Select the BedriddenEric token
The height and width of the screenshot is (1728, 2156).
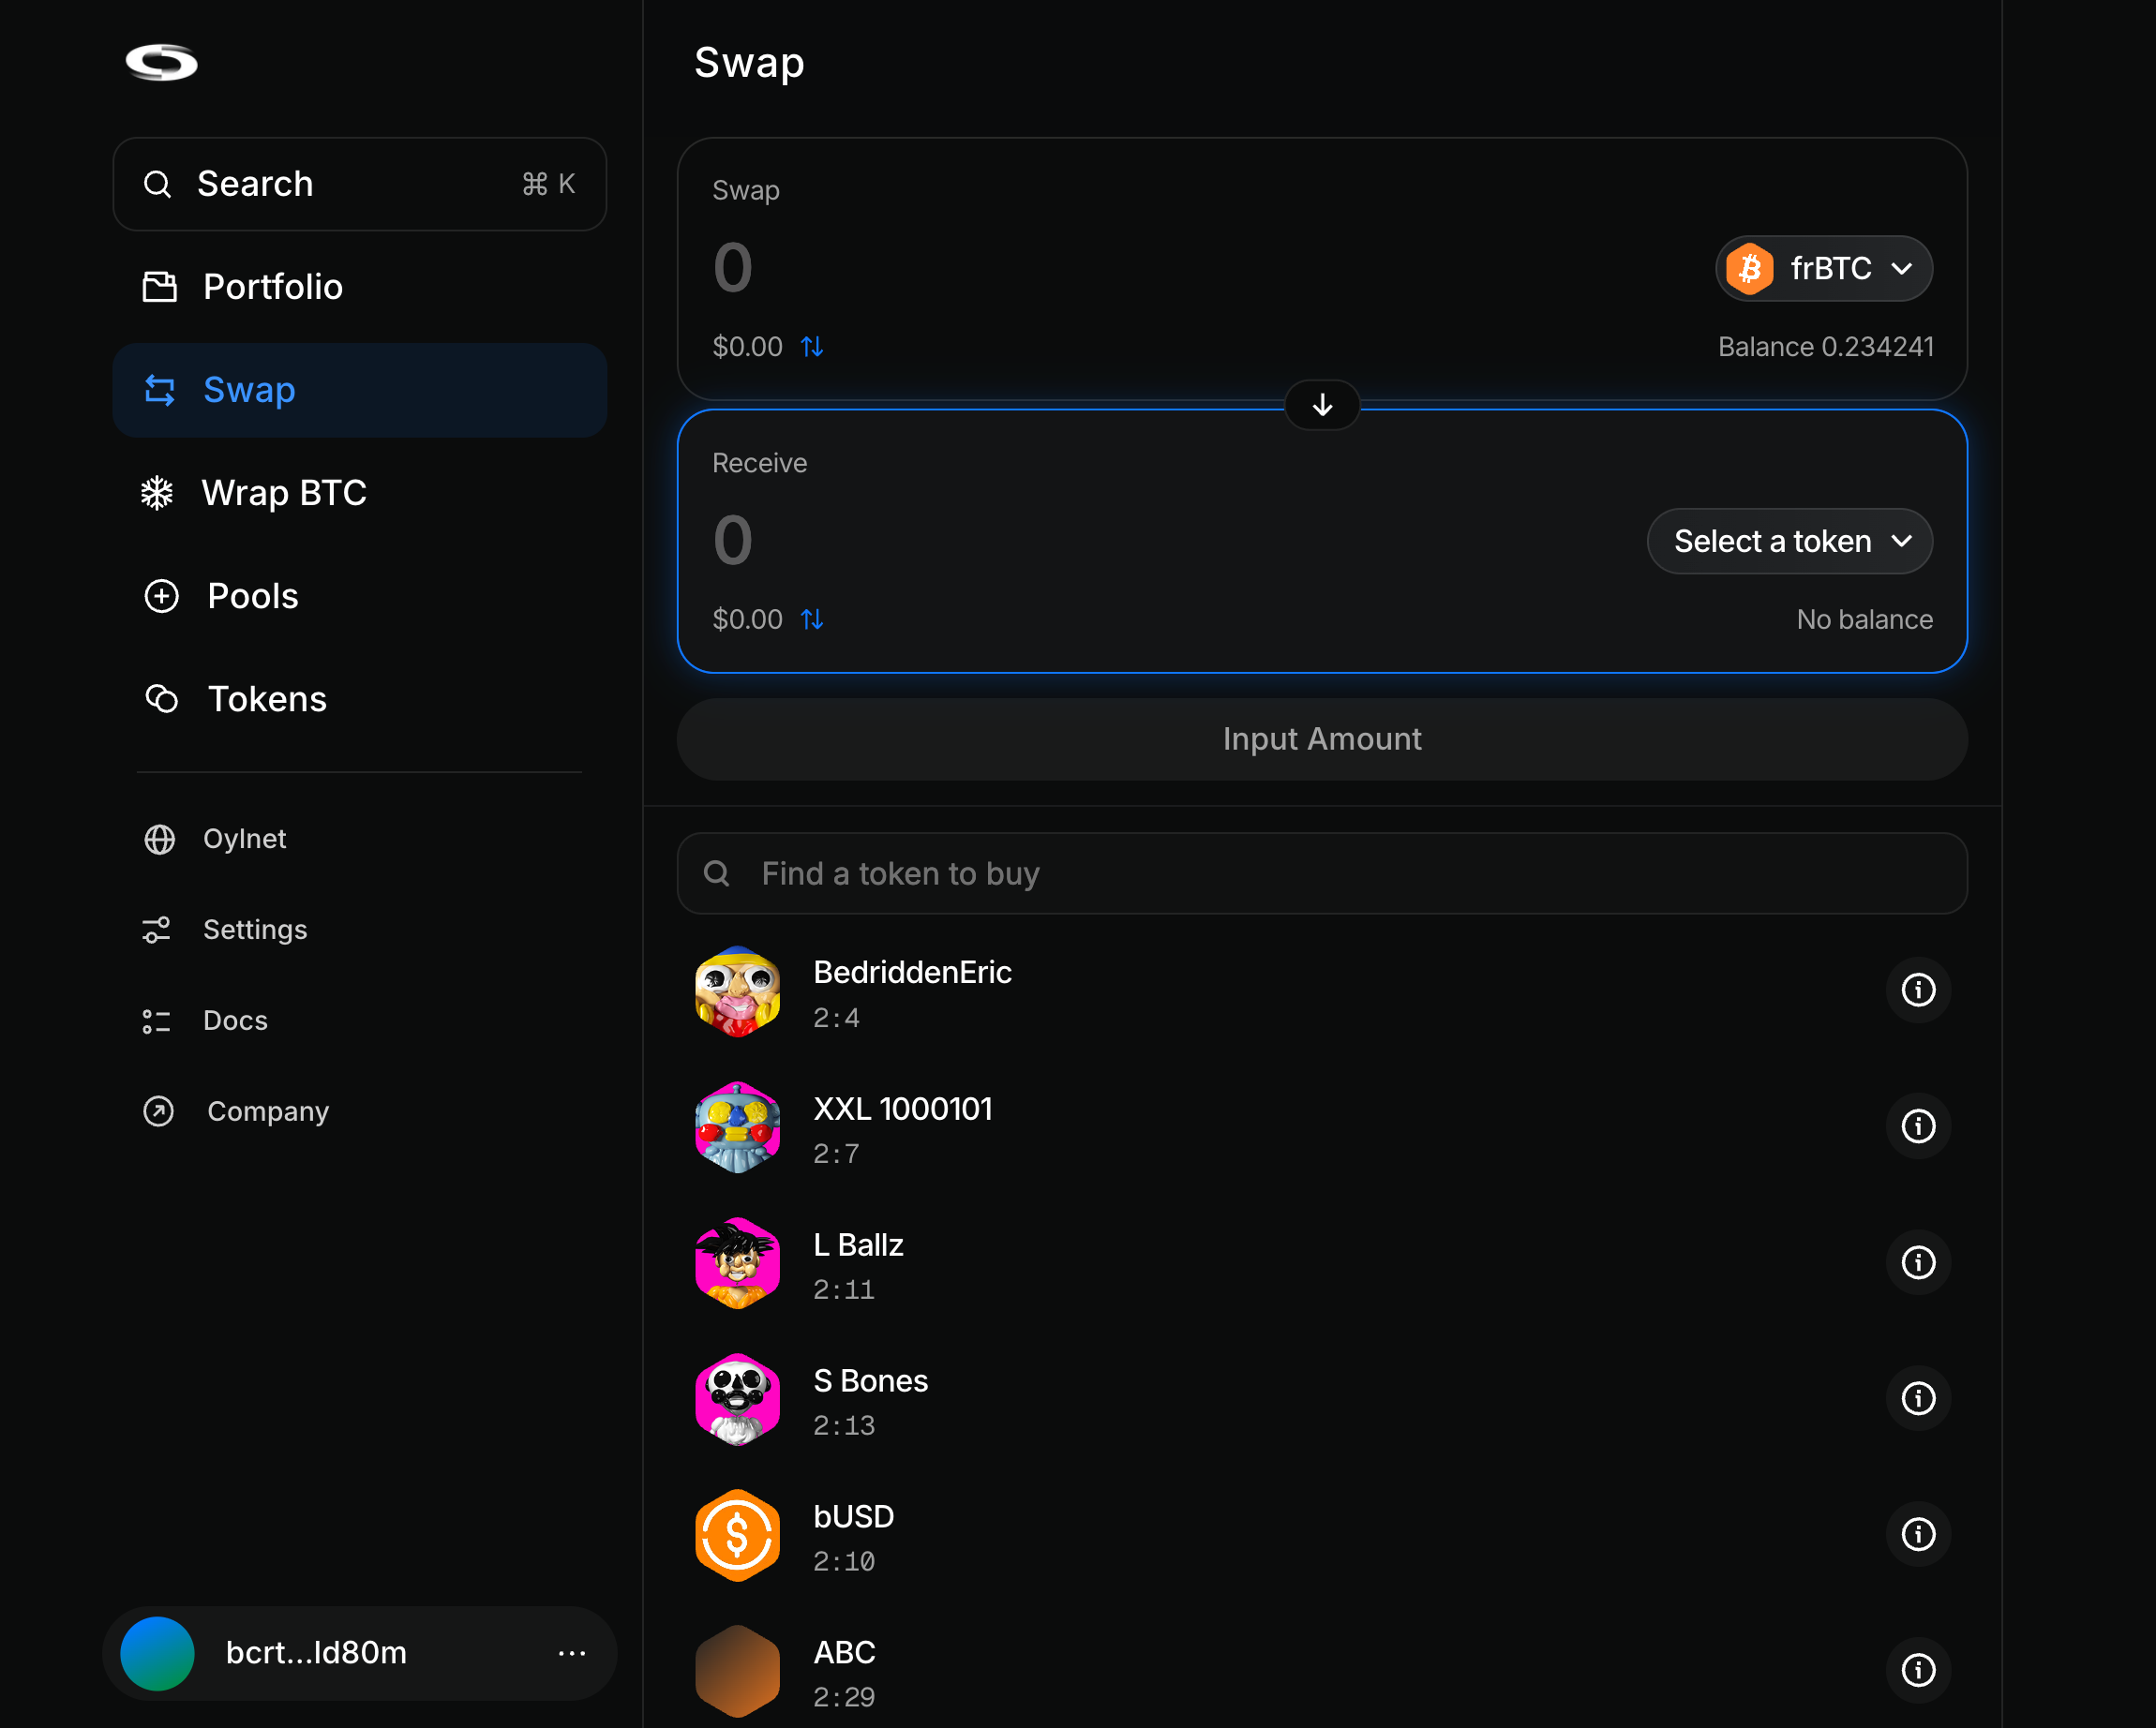pos(1322,991)
